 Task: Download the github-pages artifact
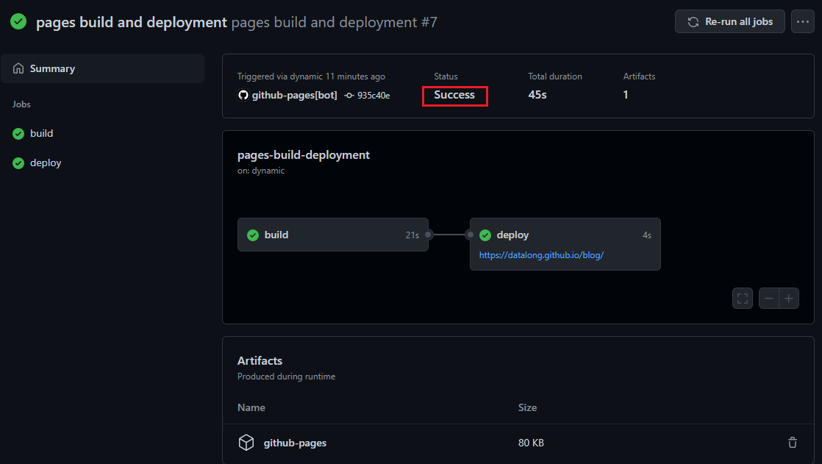pos(295,443)
